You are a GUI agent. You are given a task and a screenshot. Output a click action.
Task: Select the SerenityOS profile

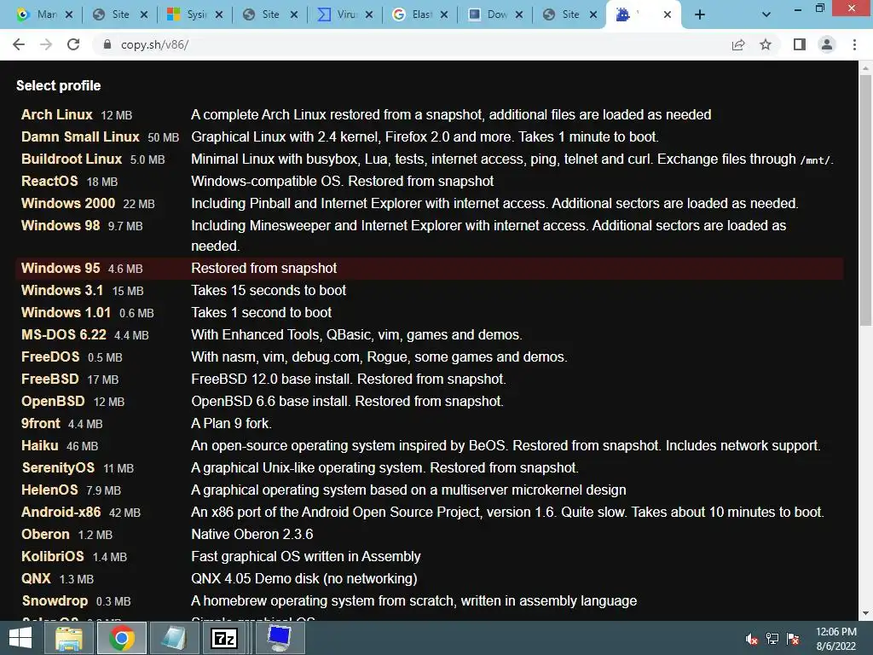58,468
